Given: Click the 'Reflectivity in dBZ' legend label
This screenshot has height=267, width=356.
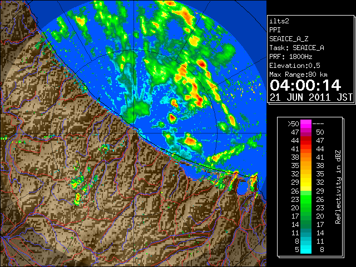Looking at the screenshot, I should tap(338, 187).
